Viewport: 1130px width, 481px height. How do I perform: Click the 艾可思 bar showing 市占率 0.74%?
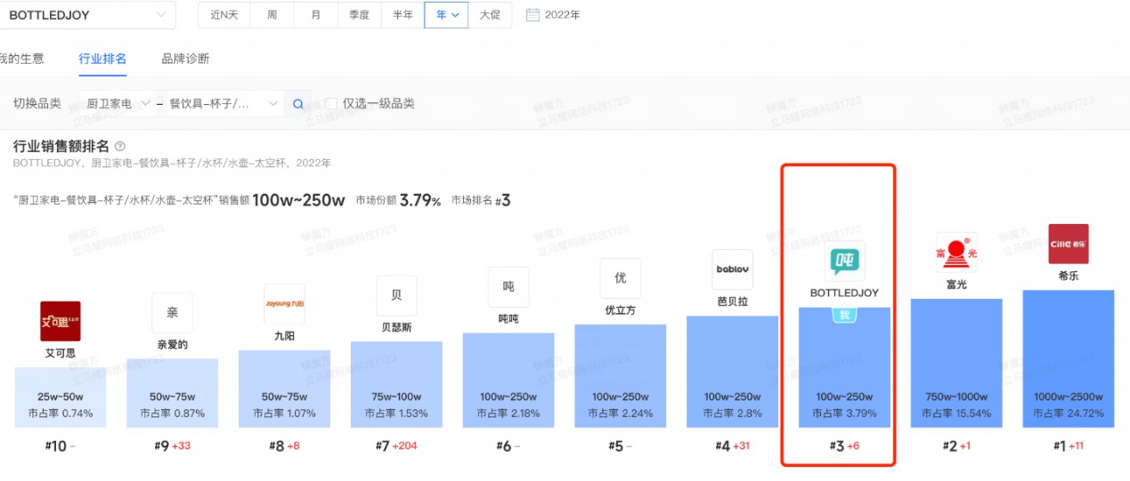click(x=61, y=397)
